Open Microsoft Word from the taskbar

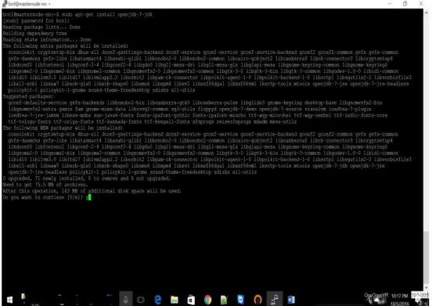point(291,300)
